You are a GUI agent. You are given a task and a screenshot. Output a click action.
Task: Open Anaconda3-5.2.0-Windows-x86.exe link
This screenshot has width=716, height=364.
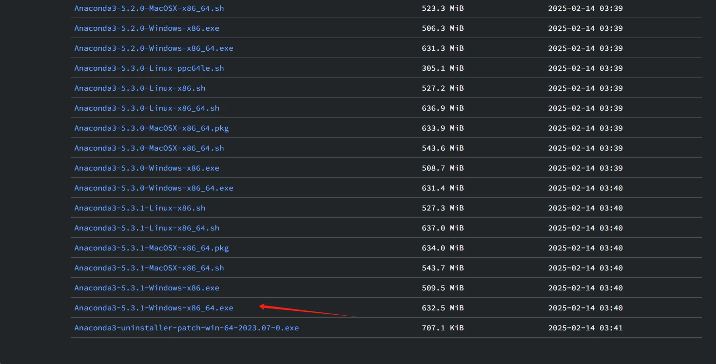147,28
